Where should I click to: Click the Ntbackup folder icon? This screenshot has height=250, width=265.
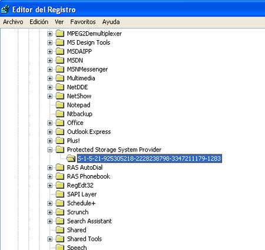(60, 114)
